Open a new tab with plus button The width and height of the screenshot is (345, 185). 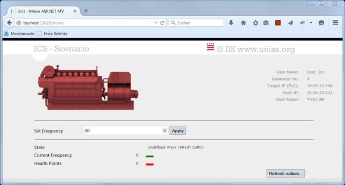tap(86, 11)
